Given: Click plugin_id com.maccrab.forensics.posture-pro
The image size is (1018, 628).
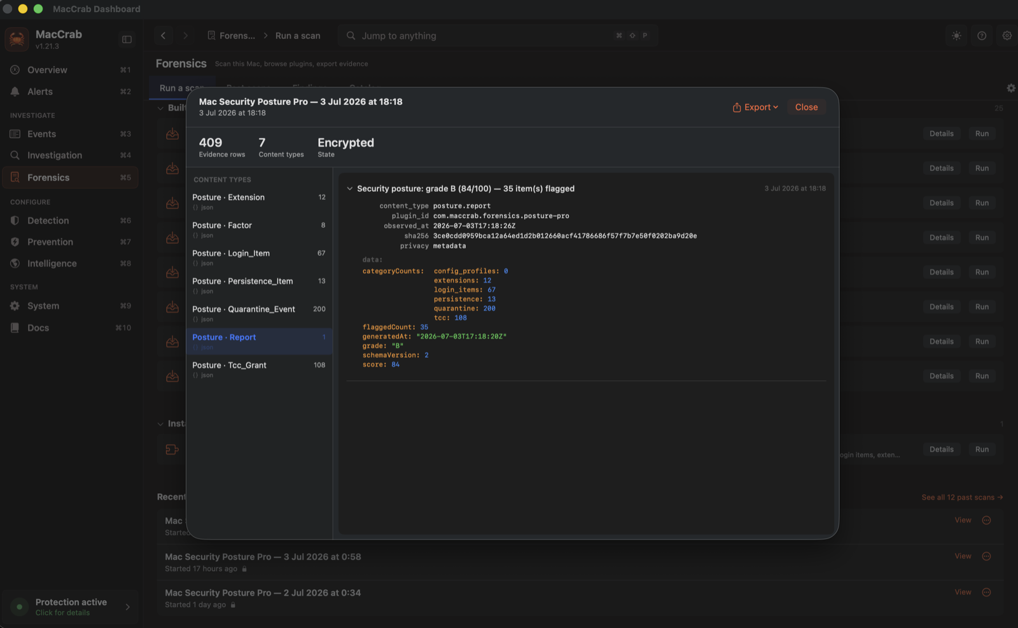Looking at the screenshot, I should click(x=501, y=216).
